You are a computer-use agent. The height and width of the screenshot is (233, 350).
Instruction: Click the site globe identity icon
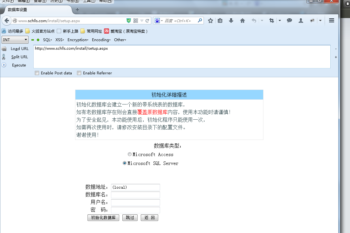[15, 21]
